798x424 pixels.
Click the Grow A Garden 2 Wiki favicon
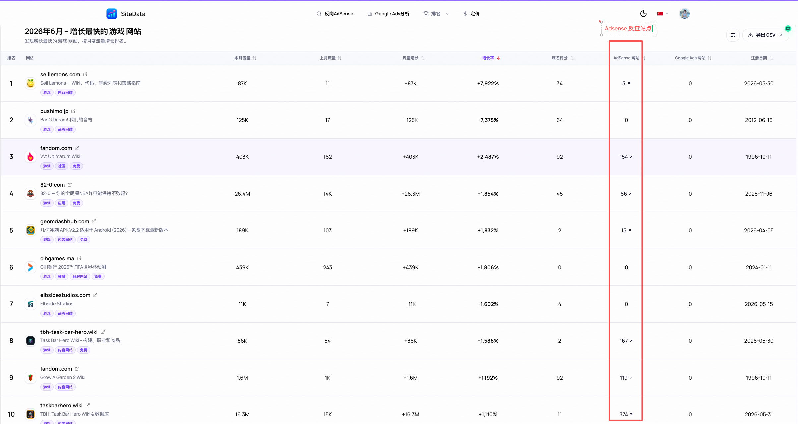click(x=31, y=378)
